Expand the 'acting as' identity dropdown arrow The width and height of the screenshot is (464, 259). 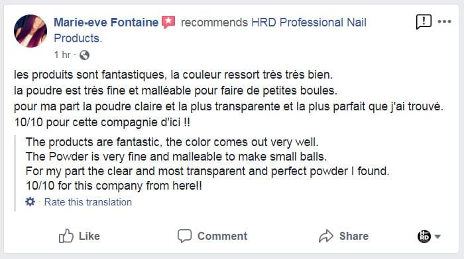click(x=437, y=237)
